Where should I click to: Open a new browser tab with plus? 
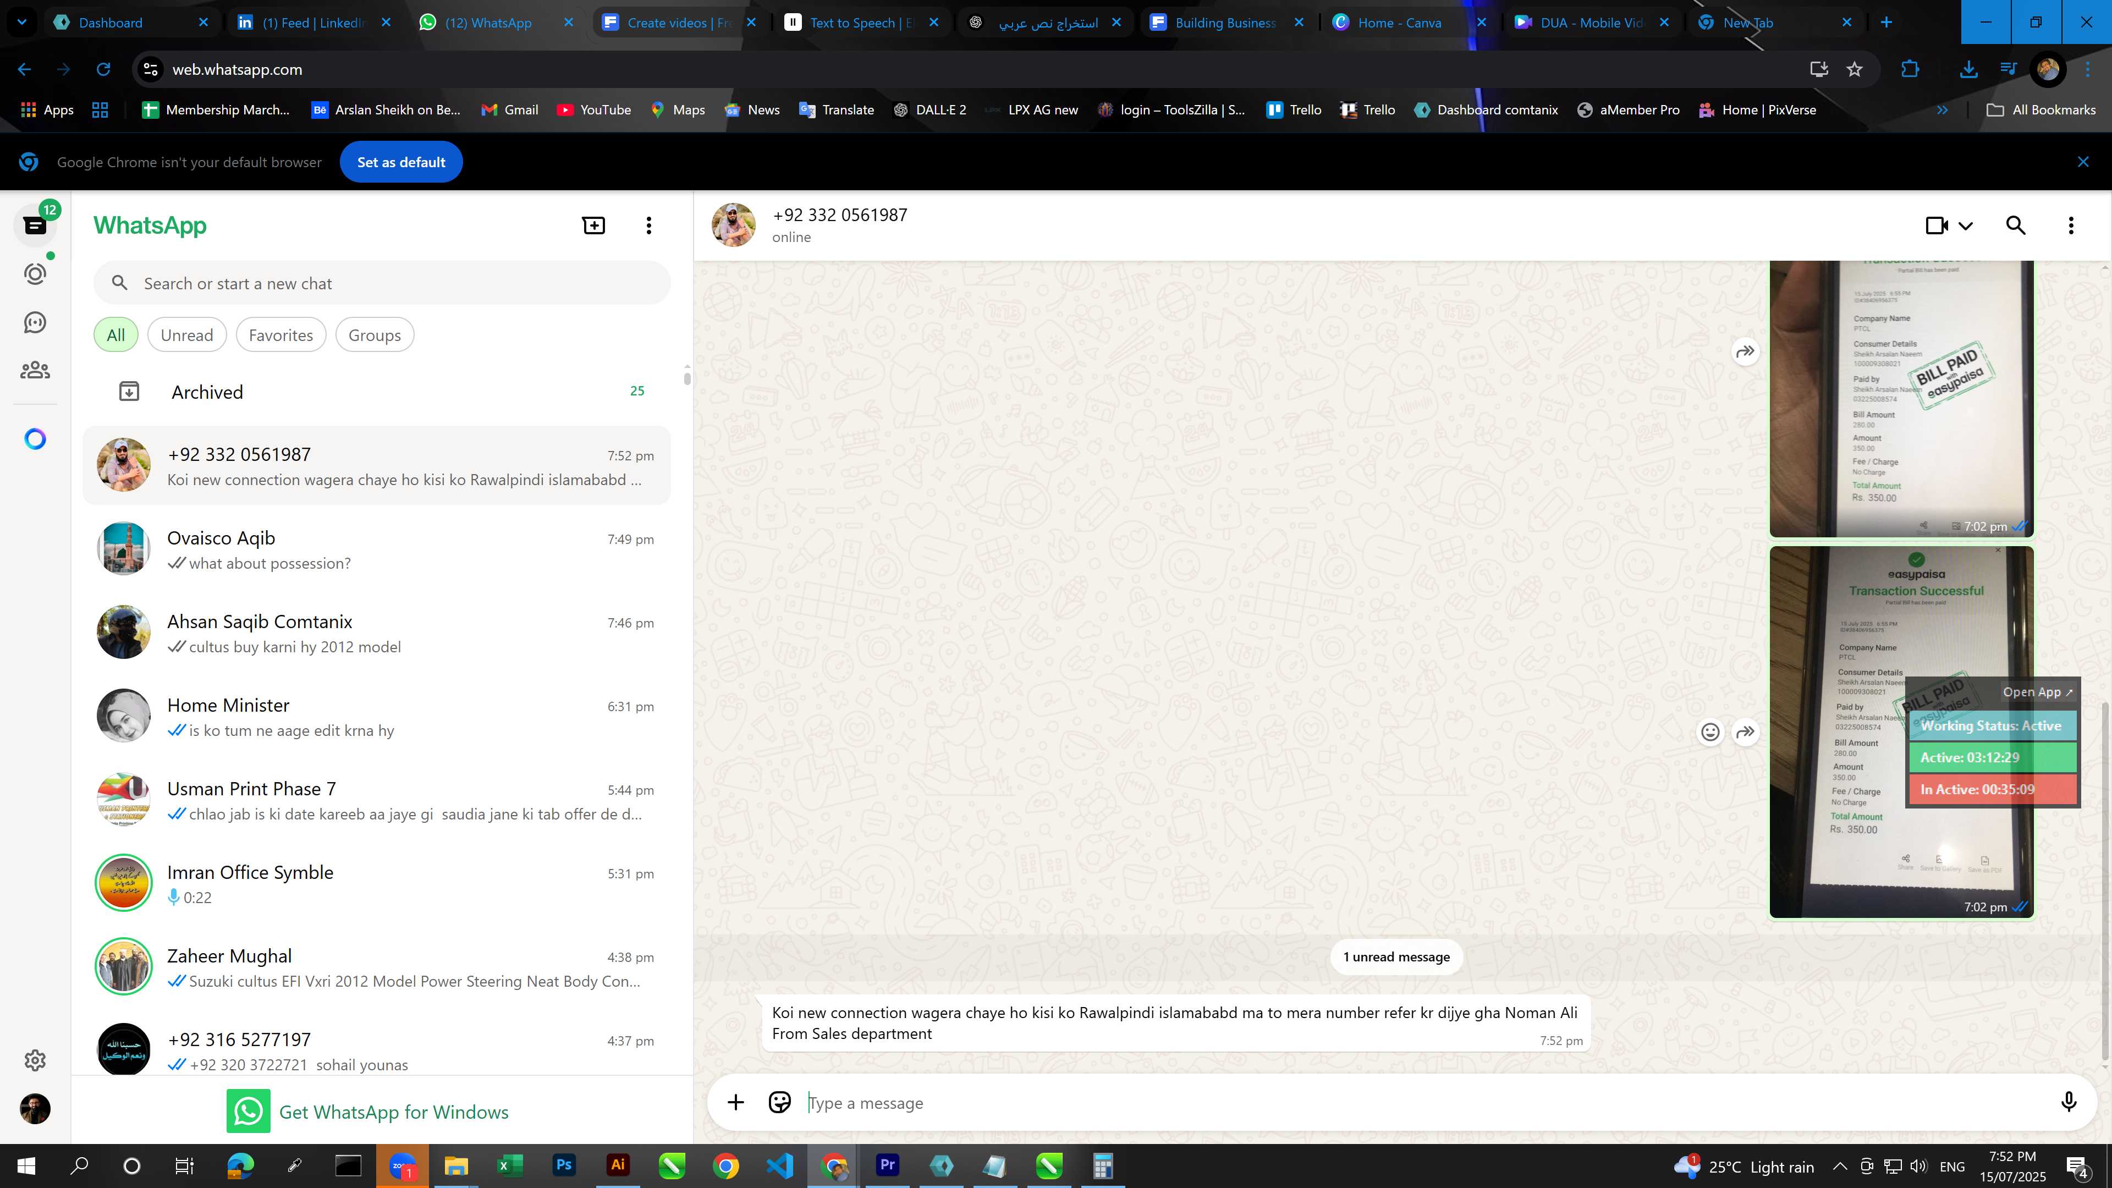[x=1886, y=22]
